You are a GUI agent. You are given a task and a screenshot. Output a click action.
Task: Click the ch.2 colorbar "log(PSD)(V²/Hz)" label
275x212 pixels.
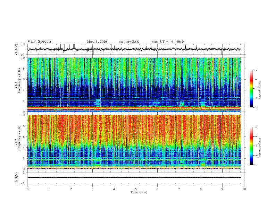[260, 147]
